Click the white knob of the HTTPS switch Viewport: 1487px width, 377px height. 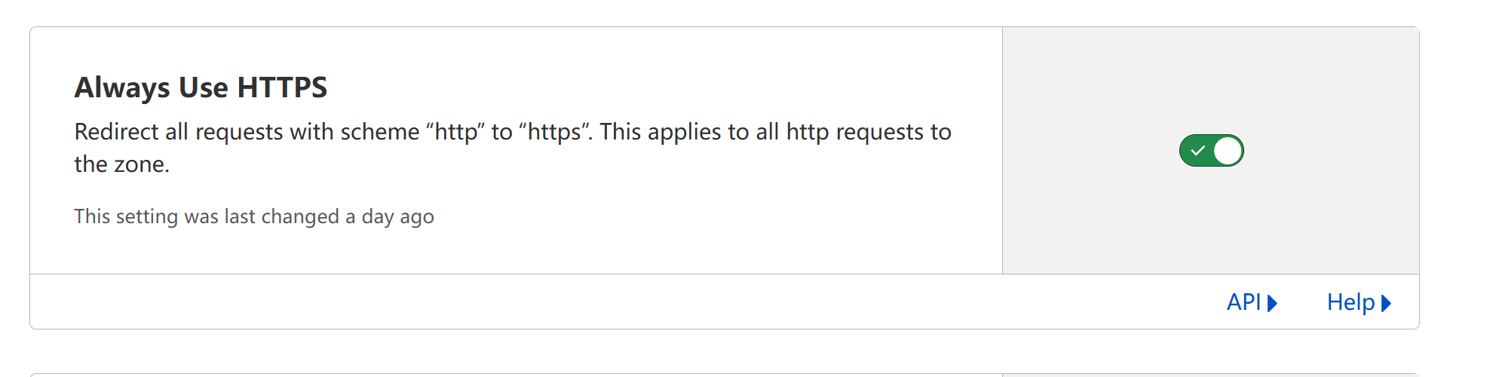(x=1228, y=151)
